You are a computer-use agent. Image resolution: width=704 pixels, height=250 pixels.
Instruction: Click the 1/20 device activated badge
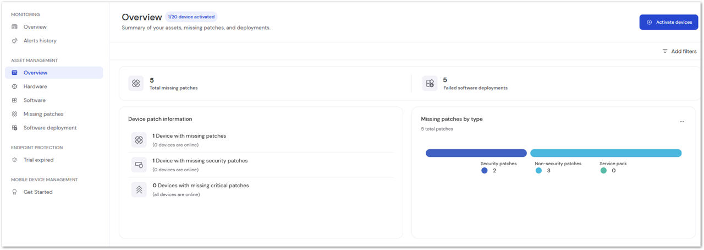pos(191,17)
